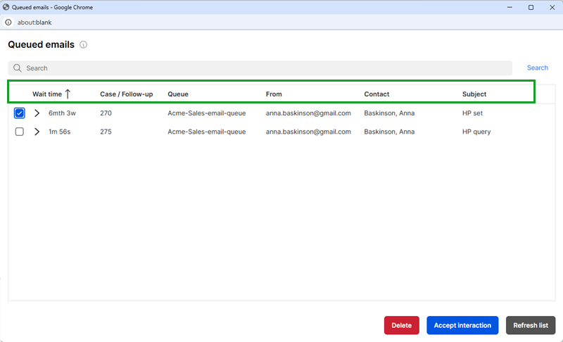Select case number 270 cell
The image size is (563, 342).
click(x=106, y=113)
